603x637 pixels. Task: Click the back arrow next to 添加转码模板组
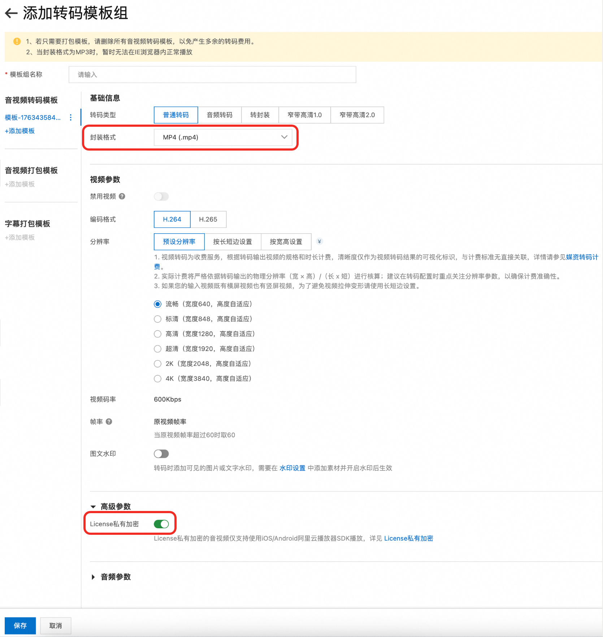point(11,14)
